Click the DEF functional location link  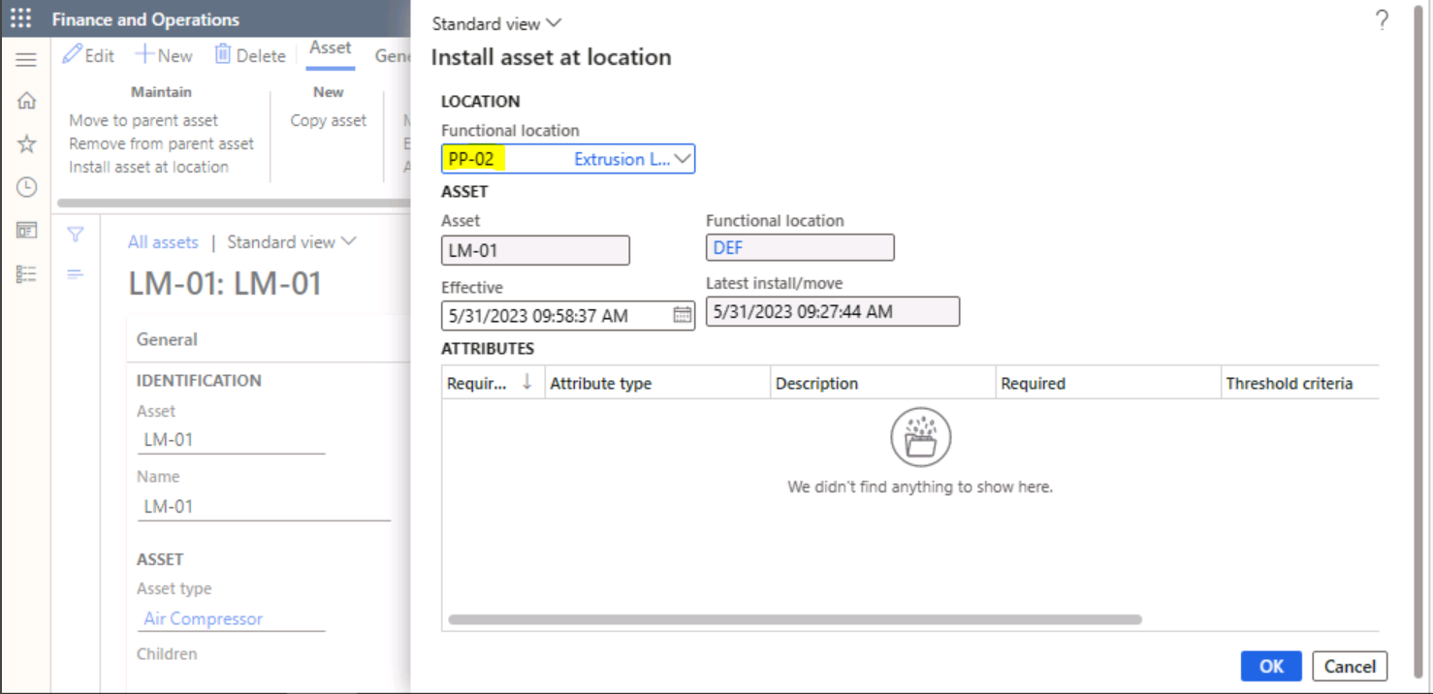pyautogui.click(x=728, y=248)
